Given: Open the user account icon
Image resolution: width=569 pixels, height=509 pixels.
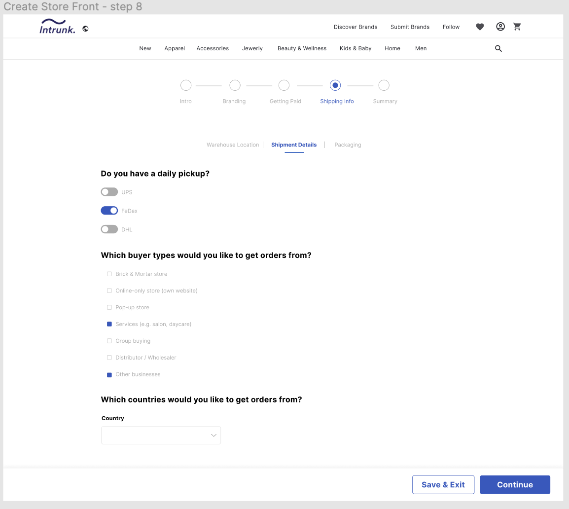Looking at the screenshot, I should coord(500,27).
